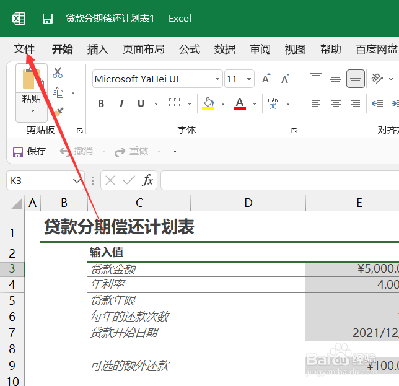
Task: Toggle Italic formatting
Action: tap(121, 103)
